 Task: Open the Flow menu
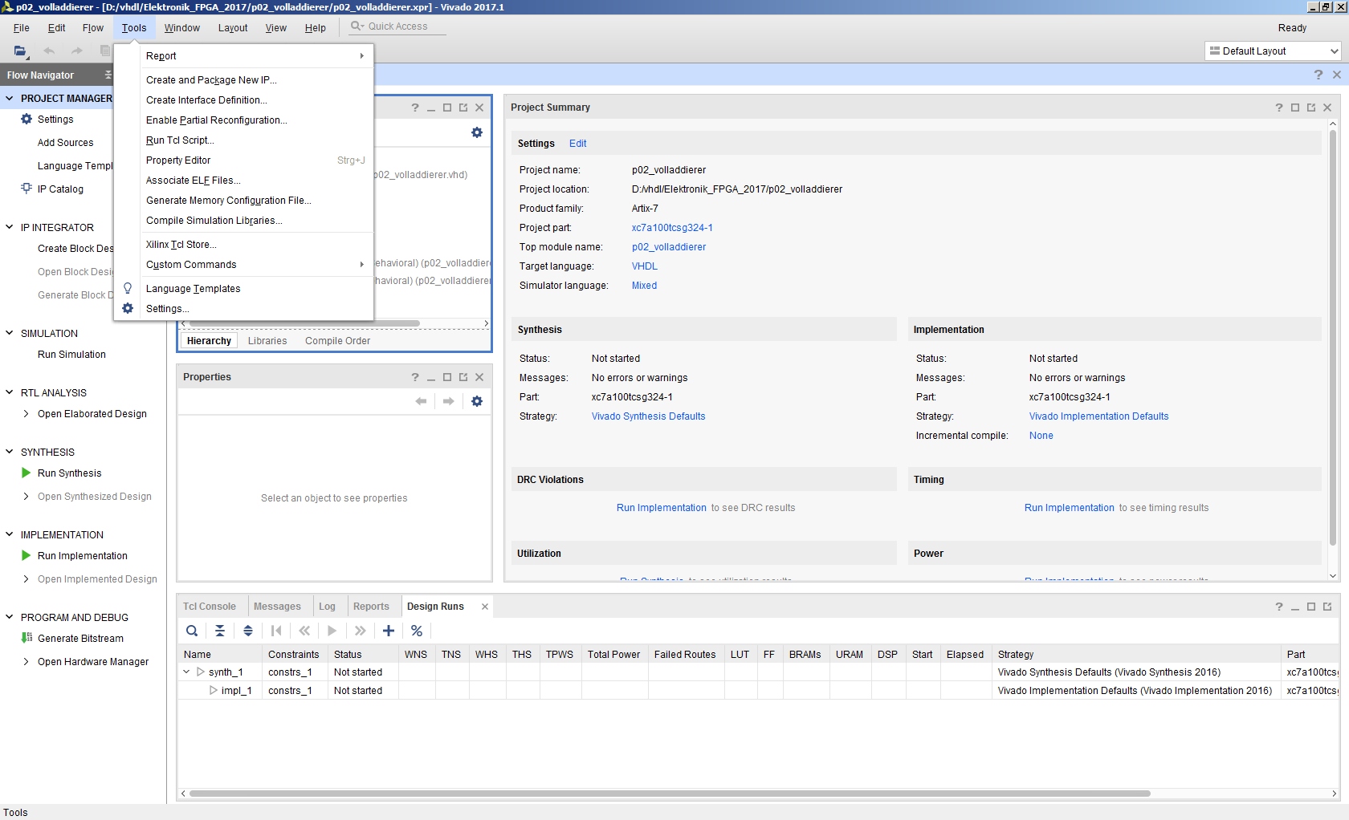[x=93, y=27]
